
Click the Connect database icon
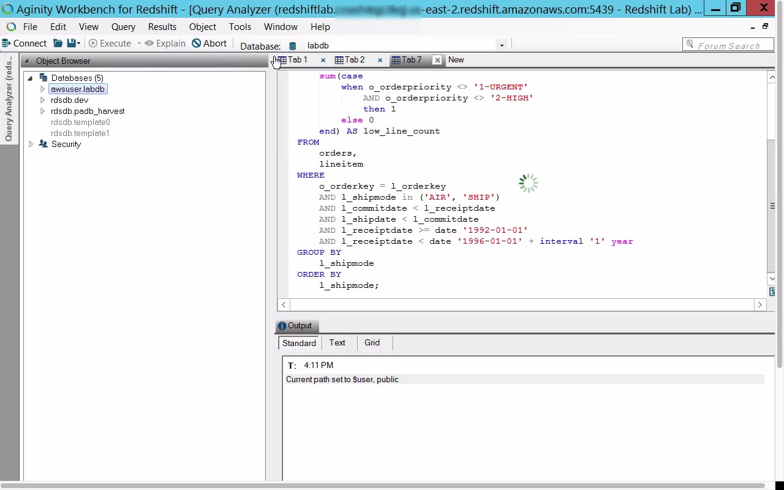[x=6, y=43]
